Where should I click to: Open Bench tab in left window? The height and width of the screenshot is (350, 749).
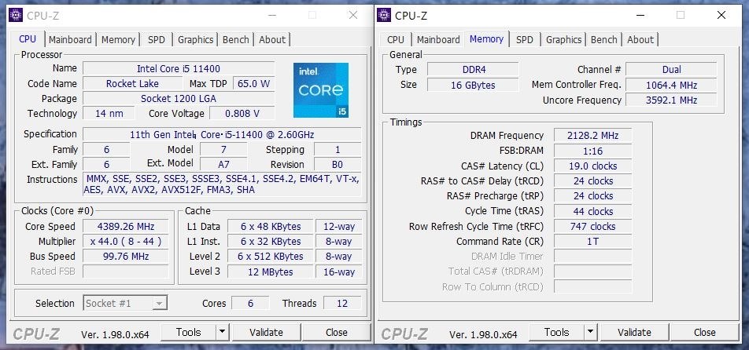(235, 39)
